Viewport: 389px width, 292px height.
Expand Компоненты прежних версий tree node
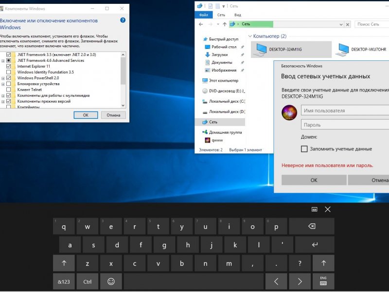pyautogui.click(x=3, y=102)
